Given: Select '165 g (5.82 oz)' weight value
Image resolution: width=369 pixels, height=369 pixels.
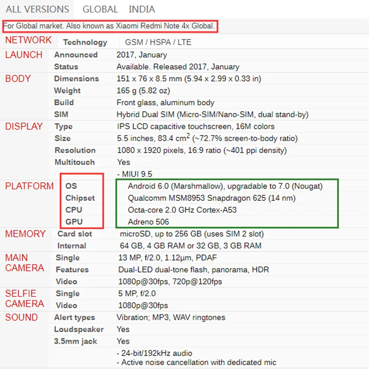Looking at the screenshot, I should coord(143,91).
